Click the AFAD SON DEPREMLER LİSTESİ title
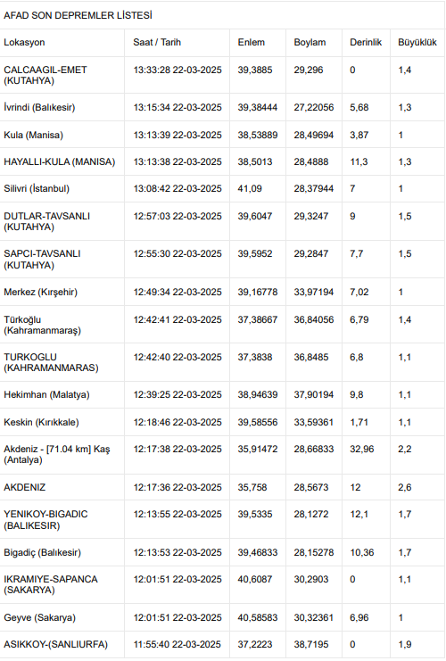The image size is (446, 661). (78, 15)
